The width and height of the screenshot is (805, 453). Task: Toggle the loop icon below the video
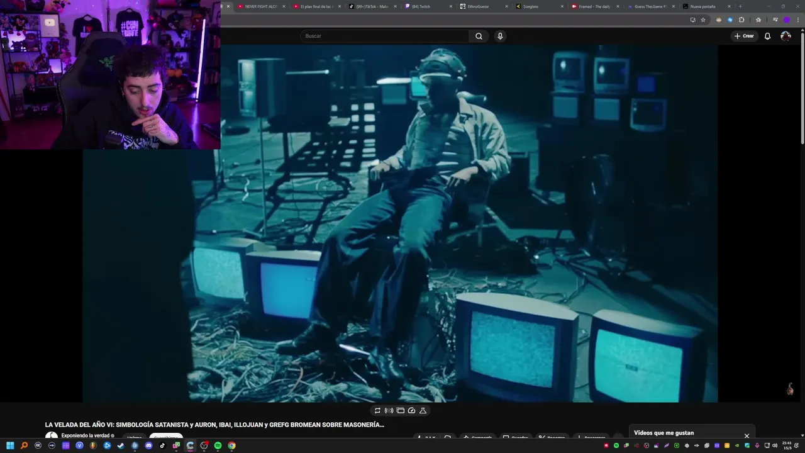[377, 410]
